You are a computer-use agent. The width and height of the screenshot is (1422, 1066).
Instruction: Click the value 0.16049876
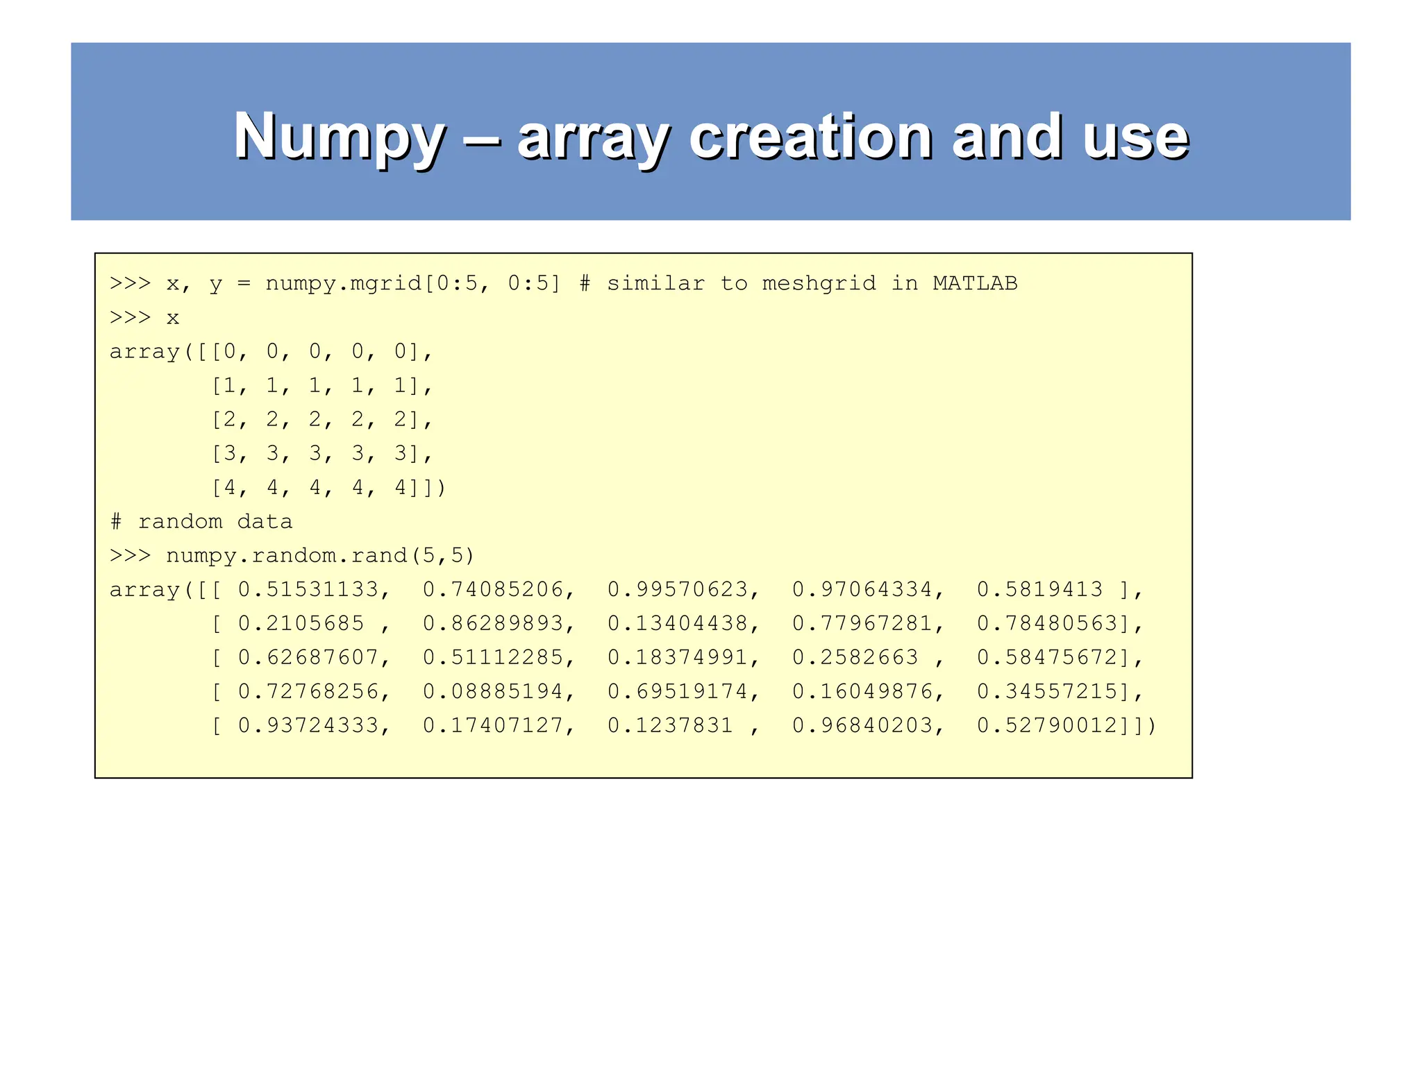click(x=862, y=692)
